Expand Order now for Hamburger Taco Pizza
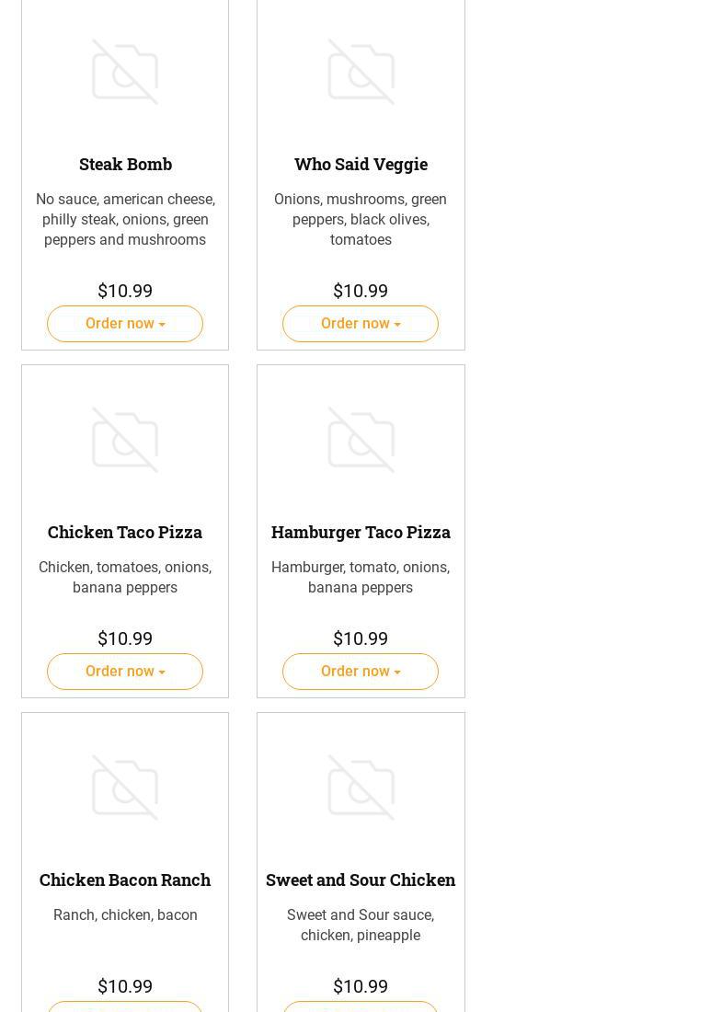 tap(361, 672)
